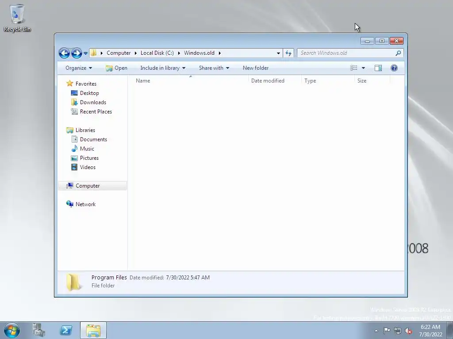
Task: Select Local Disk (C:) in the breadcrumb
Action: click(157, 53)
